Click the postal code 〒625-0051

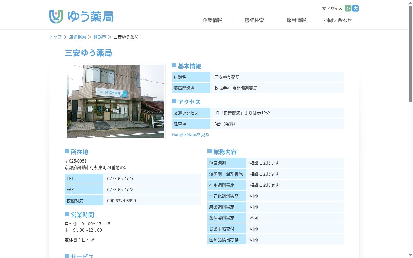click(x=76, y=161)
